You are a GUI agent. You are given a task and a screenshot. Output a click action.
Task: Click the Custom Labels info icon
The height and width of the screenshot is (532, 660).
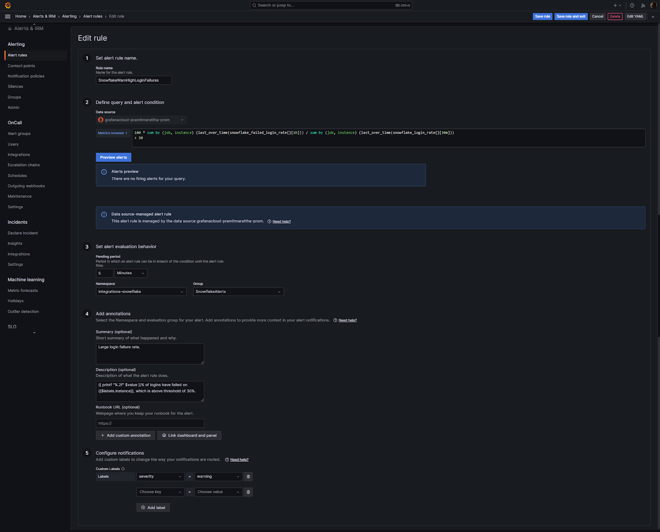click(123, 469)
